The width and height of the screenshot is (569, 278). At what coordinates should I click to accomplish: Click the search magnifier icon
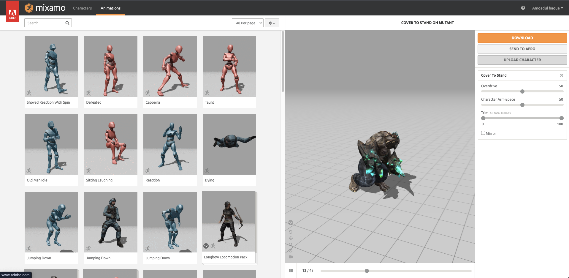tap(67, 23)
